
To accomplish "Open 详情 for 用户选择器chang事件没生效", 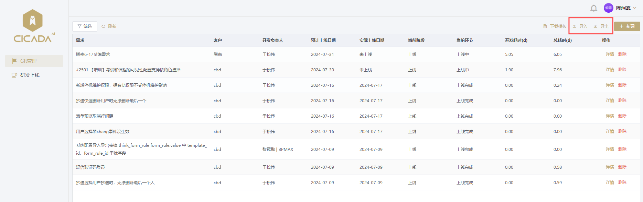I will (x=610, y=131).
